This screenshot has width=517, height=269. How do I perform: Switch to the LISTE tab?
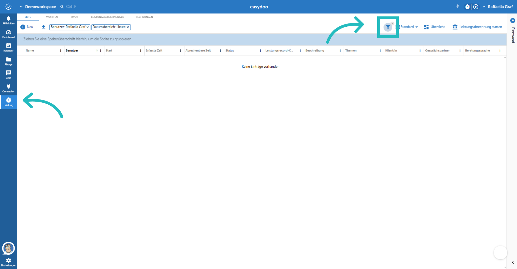coord(28,17)
